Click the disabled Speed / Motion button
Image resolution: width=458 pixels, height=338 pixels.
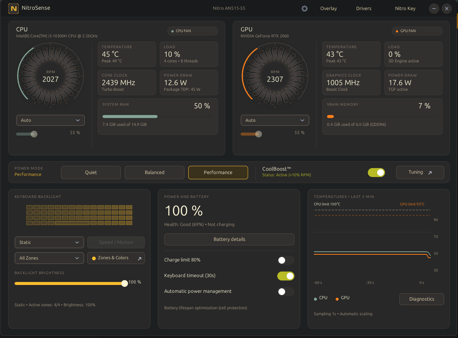tap(116, 242)
